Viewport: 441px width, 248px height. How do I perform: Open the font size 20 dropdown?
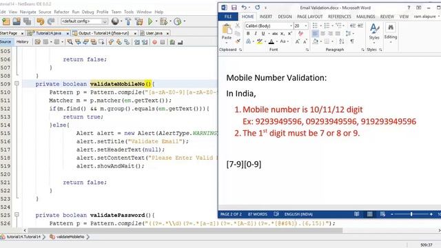pos(306,25)
